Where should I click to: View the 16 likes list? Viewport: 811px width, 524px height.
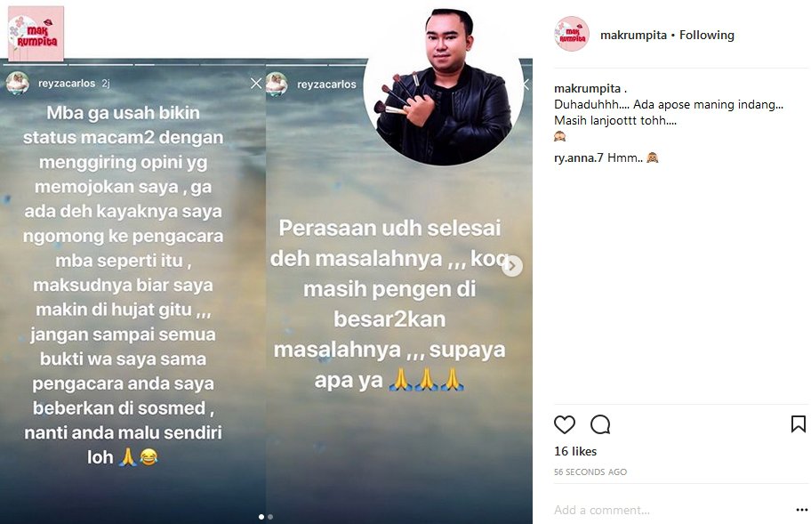pos(575,451)
